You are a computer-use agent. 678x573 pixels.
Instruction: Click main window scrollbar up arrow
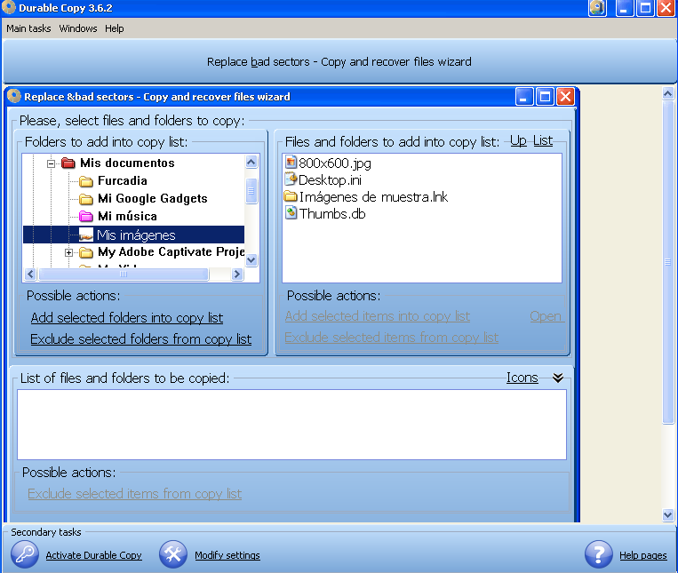668,94
